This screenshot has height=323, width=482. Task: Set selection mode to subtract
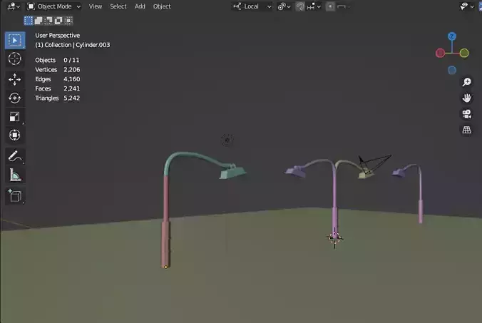pyautogui.click(x=48, y=21)
